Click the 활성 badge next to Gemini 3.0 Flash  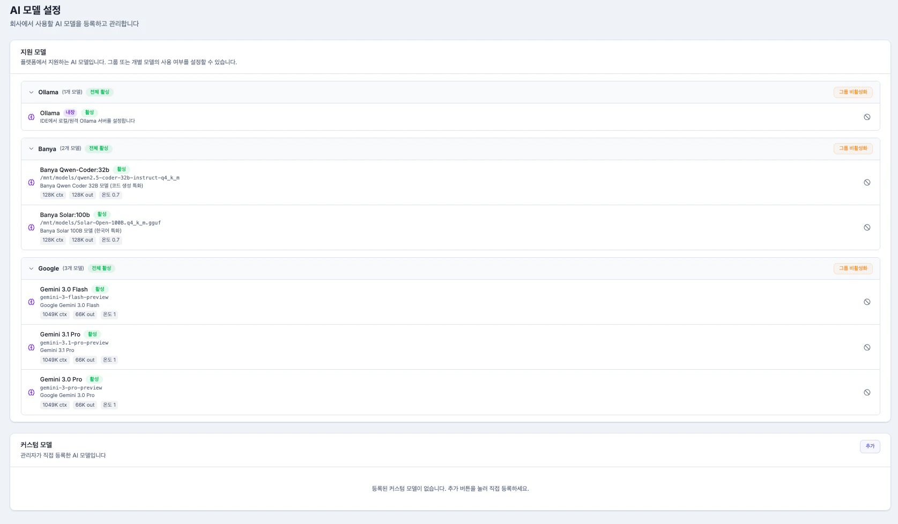pyautogui.click(x=100, y=289)
